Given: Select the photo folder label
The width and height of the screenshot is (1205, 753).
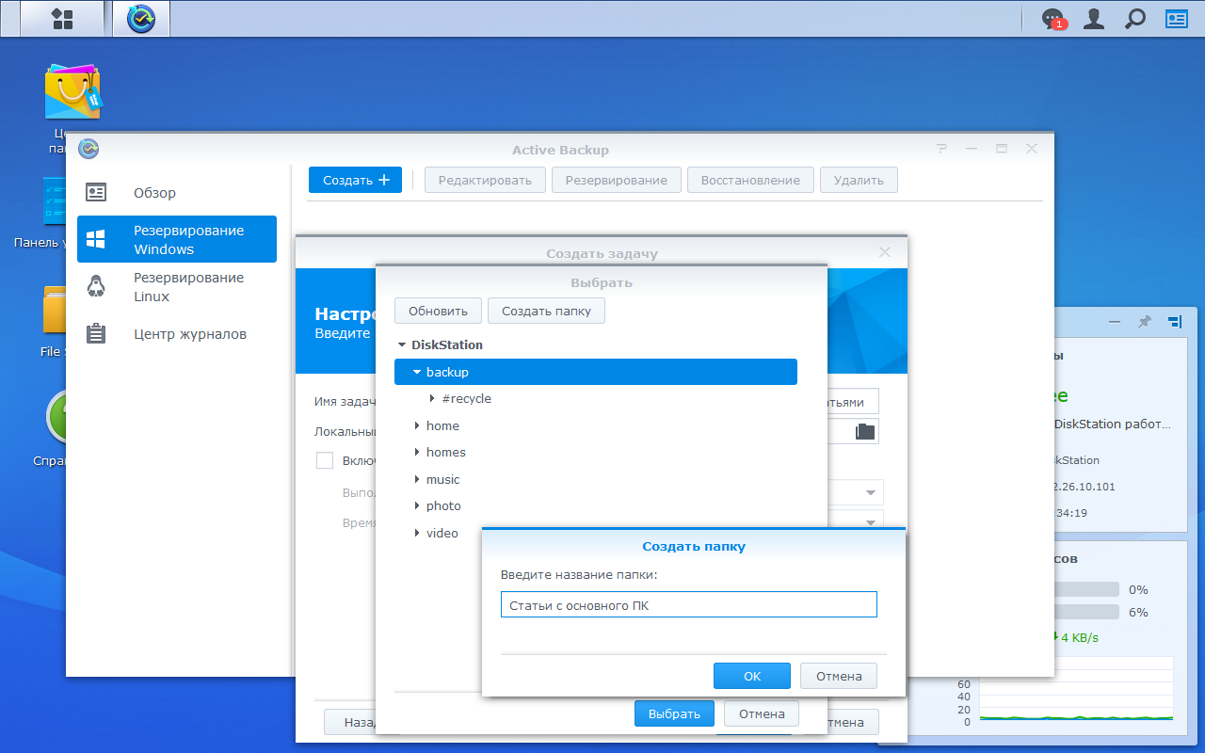Looking at the screenshot, I should pyautogui.click(x=443, y=506).
